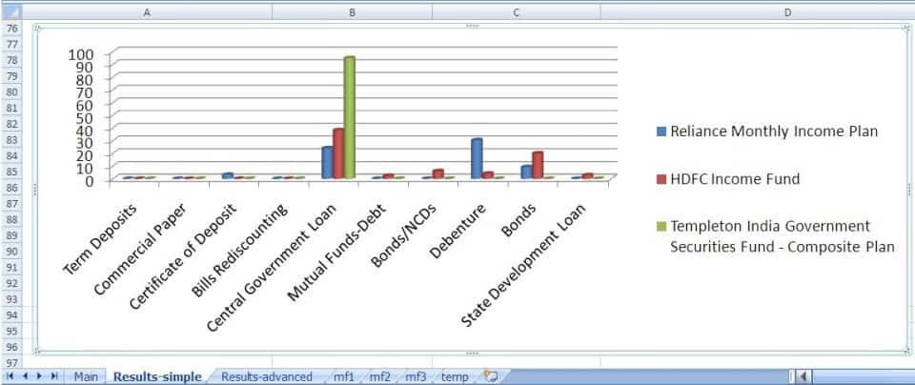Open the mf2 sheet tab
The width and height of the screenshot is (915, 385).
tap(379, 376)
